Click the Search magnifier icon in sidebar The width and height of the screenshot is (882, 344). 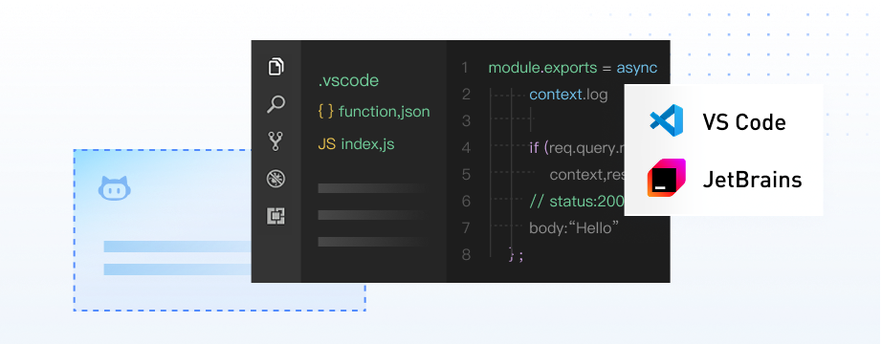276,104
